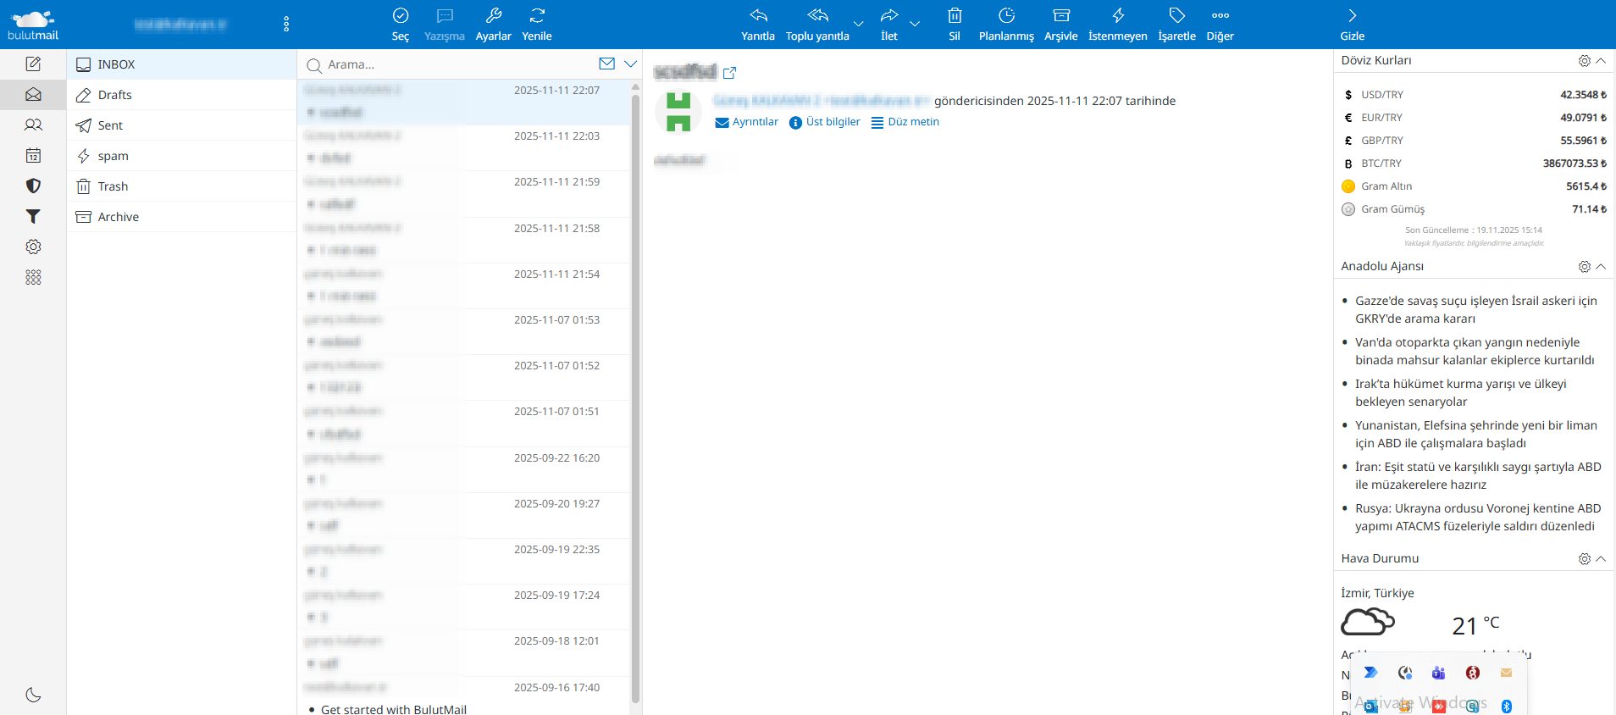Hide the side panel with Gizle
The image size is (1616, 715).
(x=1353, y=25)
